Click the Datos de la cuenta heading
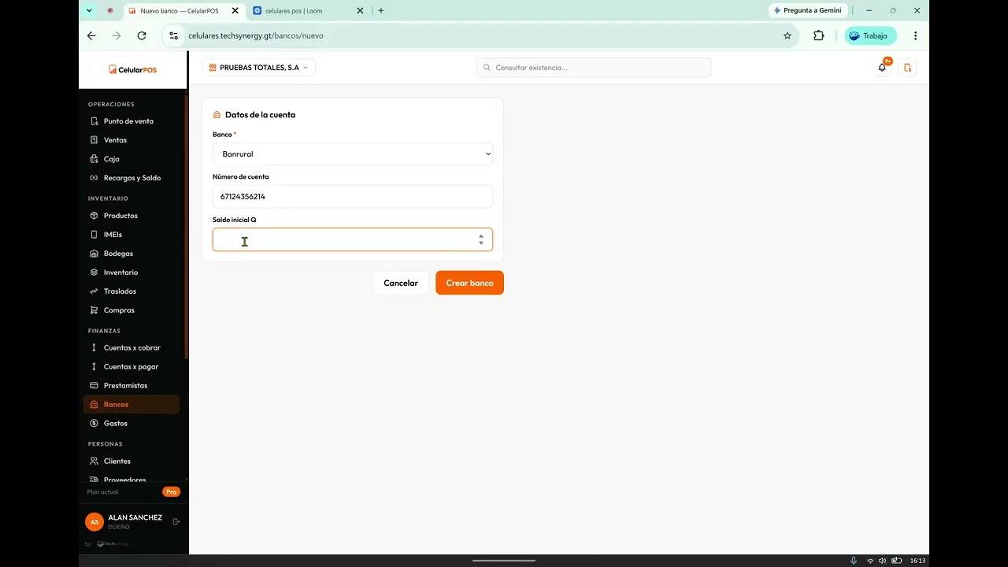Viewport: 1008px width, 567px height. (x=260, y=115)
